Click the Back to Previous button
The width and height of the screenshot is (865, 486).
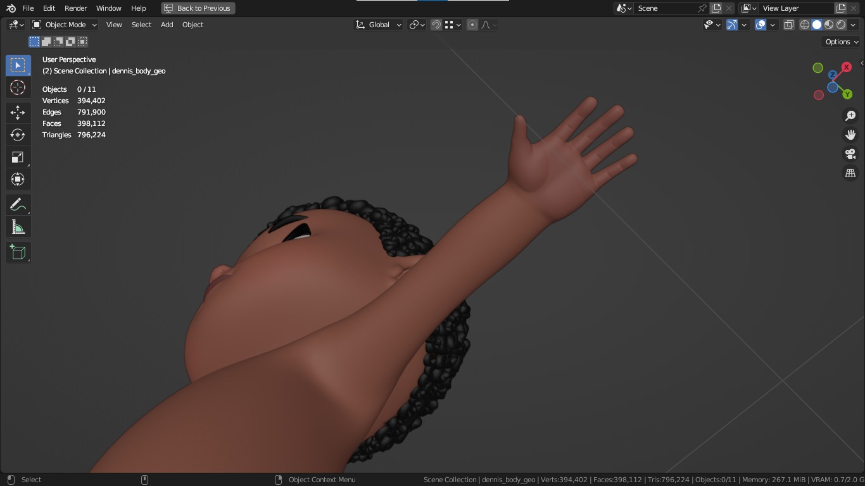pos(198,8)
